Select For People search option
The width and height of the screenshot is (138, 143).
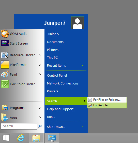[x=107, y=105]
